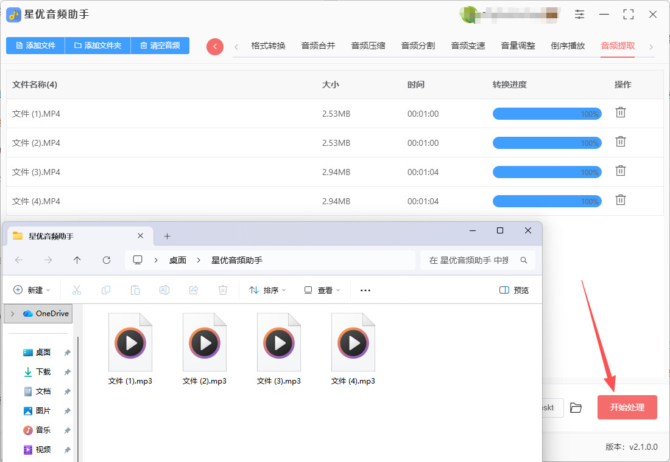
Task: Open settings sliders icon in title bar
Action: click(x=579, y=15)
